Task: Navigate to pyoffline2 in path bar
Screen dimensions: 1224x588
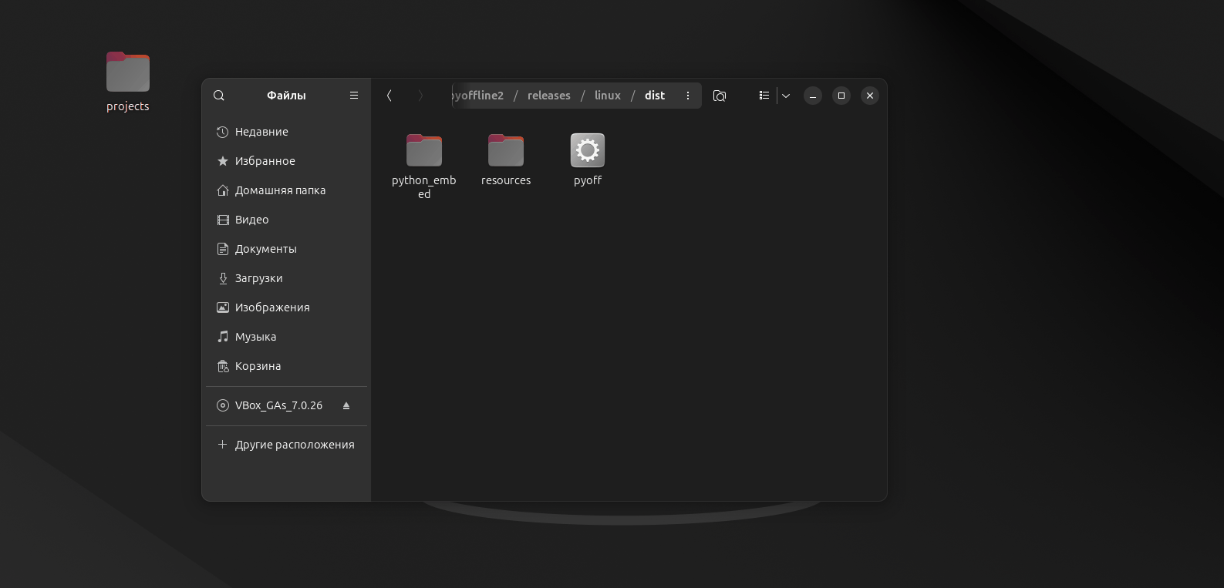Action: click(477, 96)
